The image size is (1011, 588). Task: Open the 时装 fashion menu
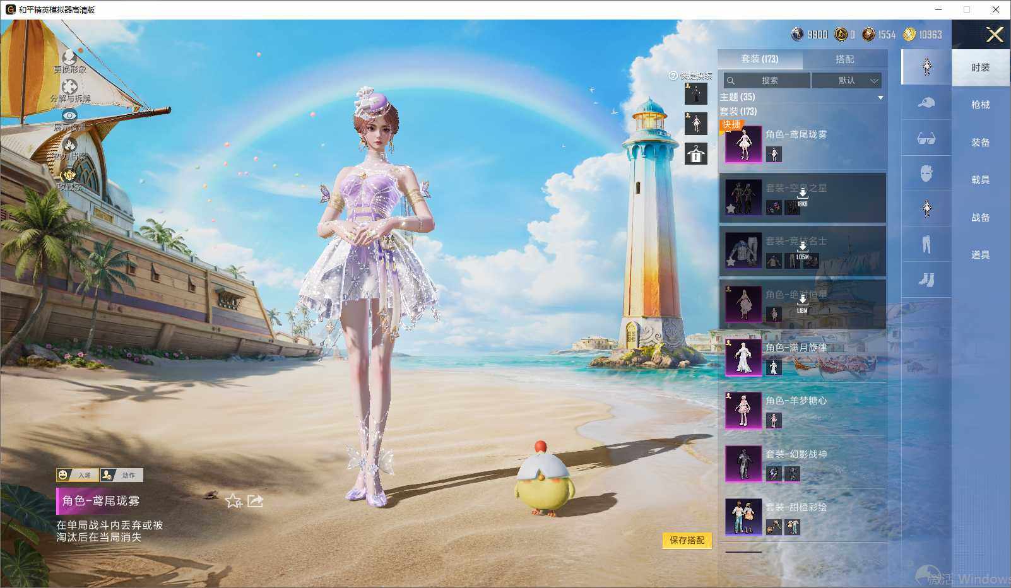point(981,68)
